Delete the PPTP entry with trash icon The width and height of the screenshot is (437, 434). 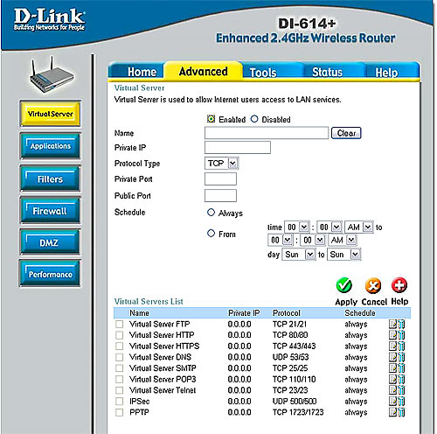(x=401, y=412)
